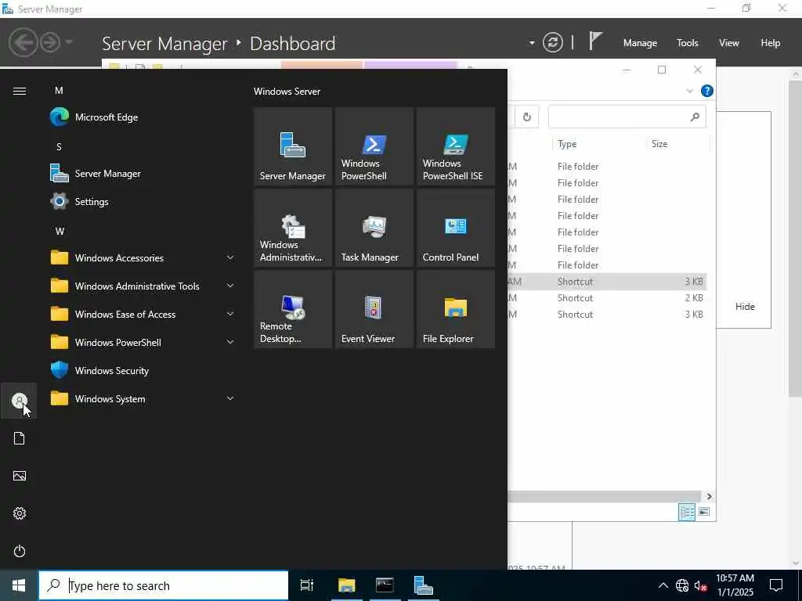This screenshot has width=802, height=601.
Task: Jump to letter W in the app list
Action: [x=60, y=231]
